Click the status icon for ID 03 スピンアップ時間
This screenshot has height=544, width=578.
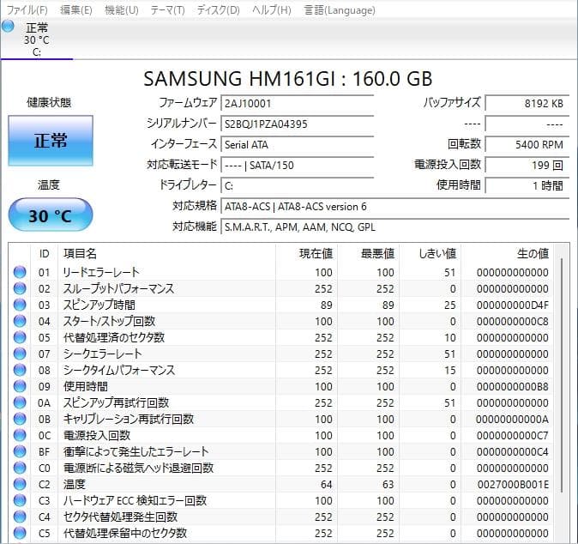point(20,305)
